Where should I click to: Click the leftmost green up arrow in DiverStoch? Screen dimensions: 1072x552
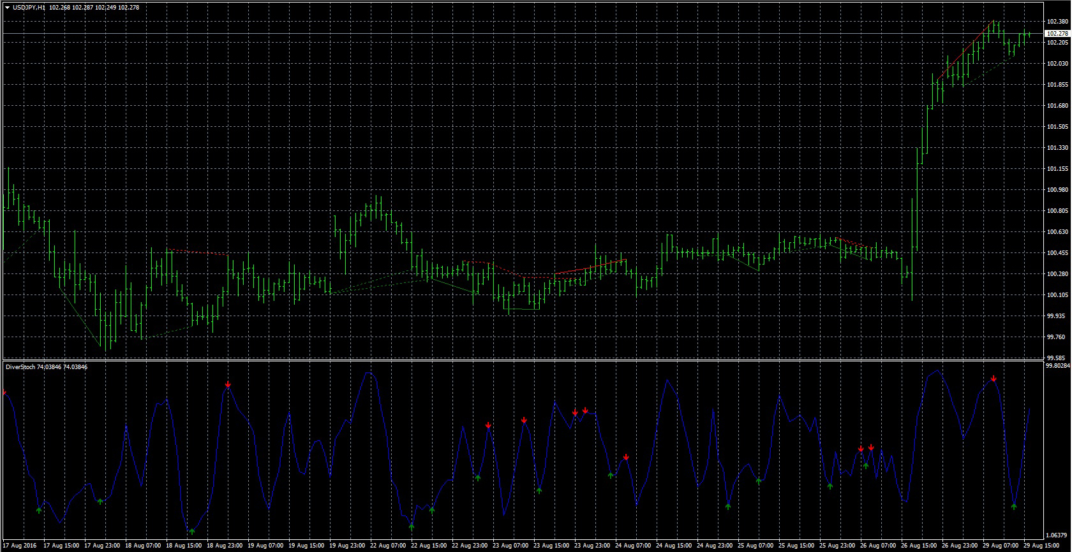(x=38, y=509)
